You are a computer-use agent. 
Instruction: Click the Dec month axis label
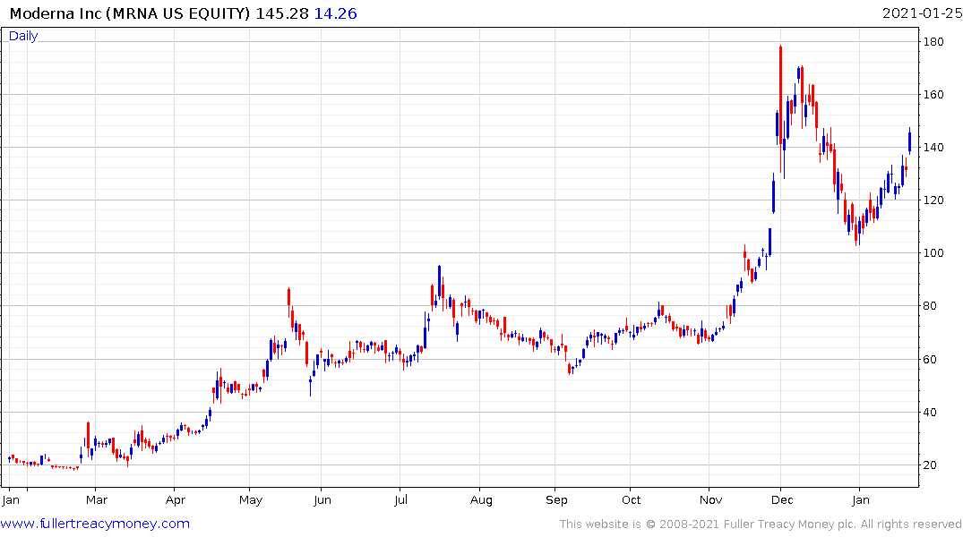782,499
